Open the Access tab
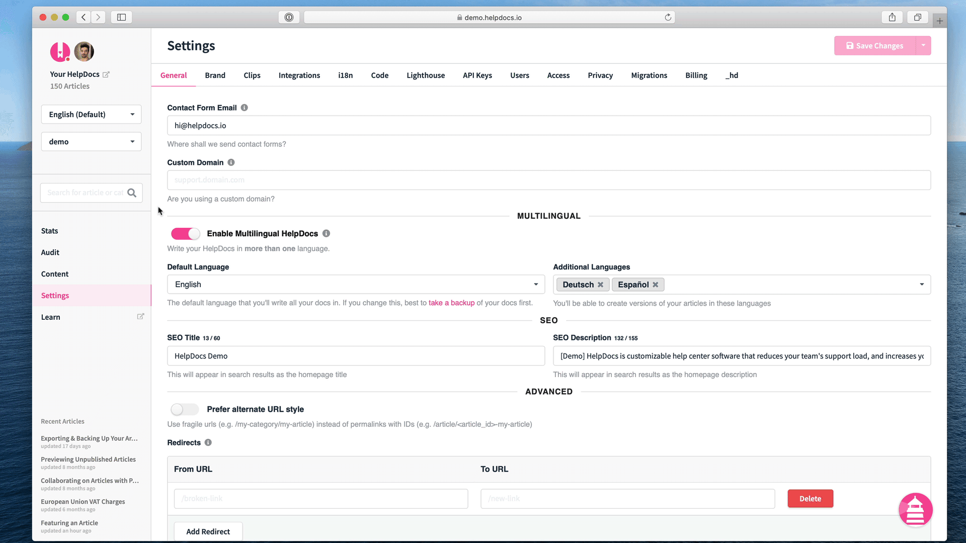 (x=558, y=75)
